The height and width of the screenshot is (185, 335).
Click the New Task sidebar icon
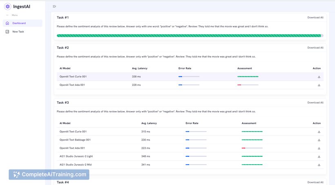tap(7, 31)
